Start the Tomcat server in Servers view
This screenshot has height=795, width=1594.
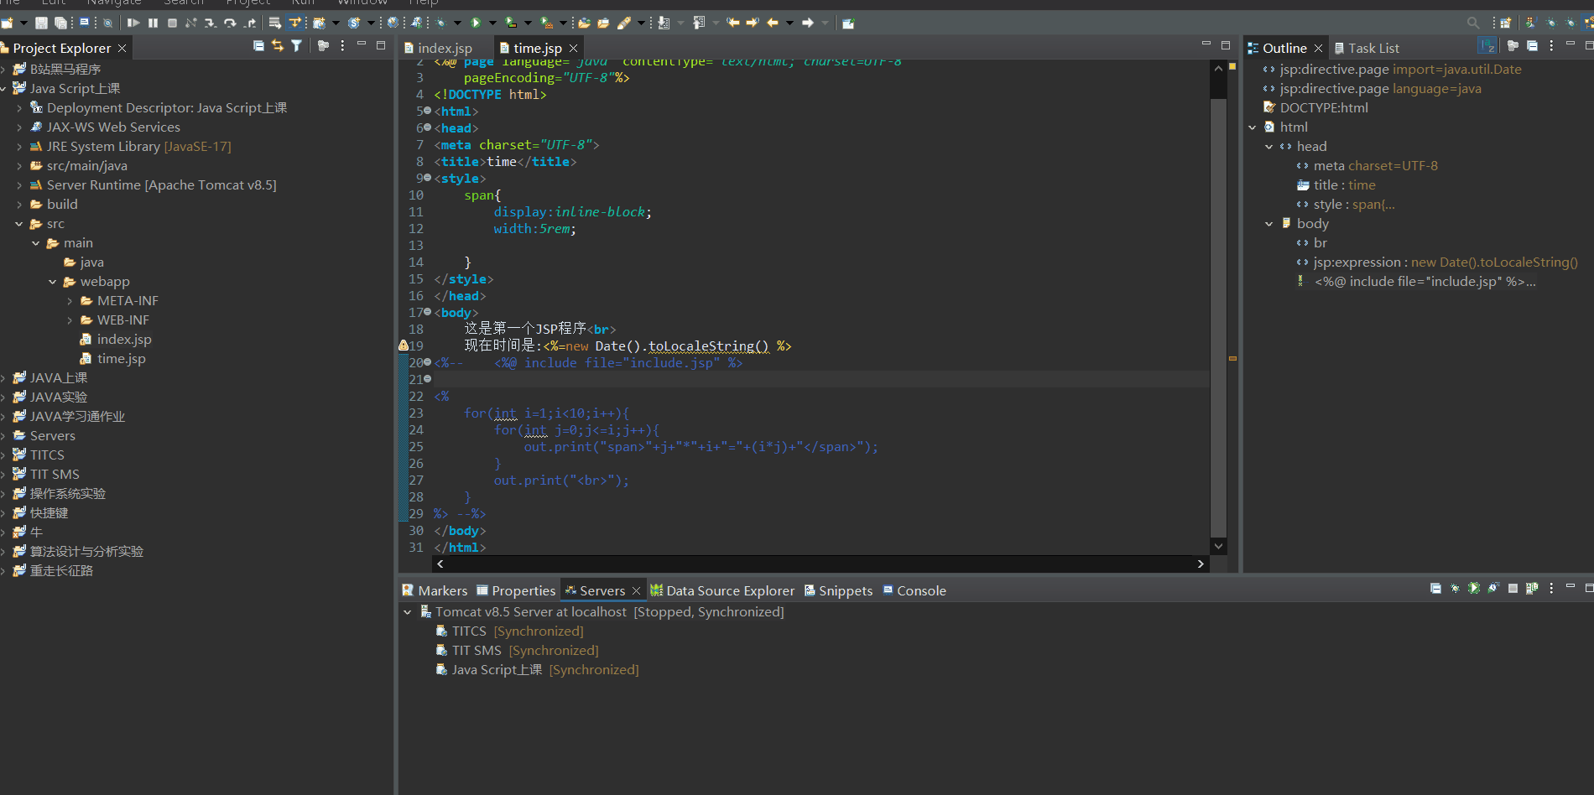coord(1474,589)
